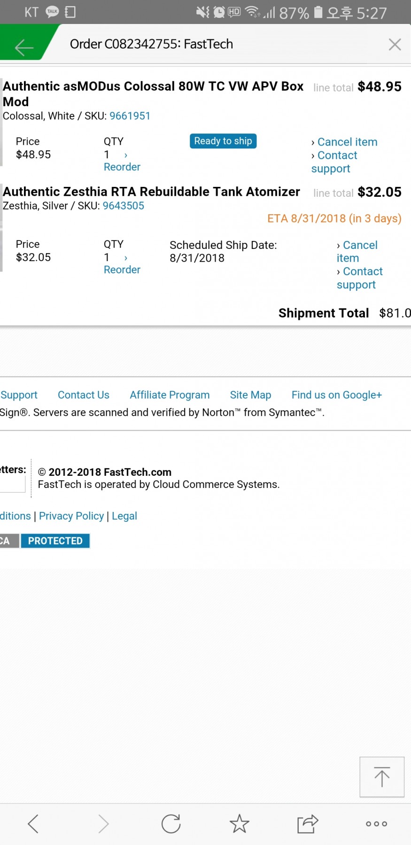Go back using browser back arrow
Screen dimensions: 411x845
click(33, 823)
